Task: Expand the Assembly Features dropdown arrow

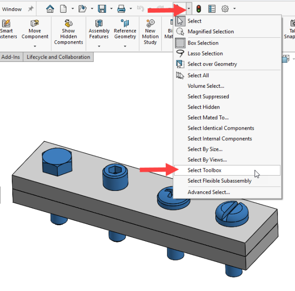Action: tap(99, 47)
